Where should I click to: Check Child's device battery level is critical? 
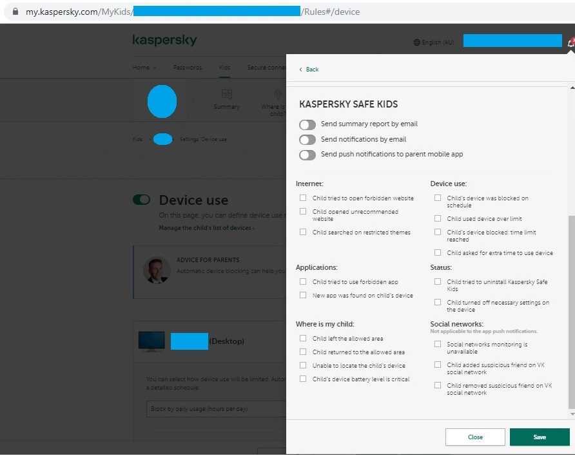pos(303,379)
